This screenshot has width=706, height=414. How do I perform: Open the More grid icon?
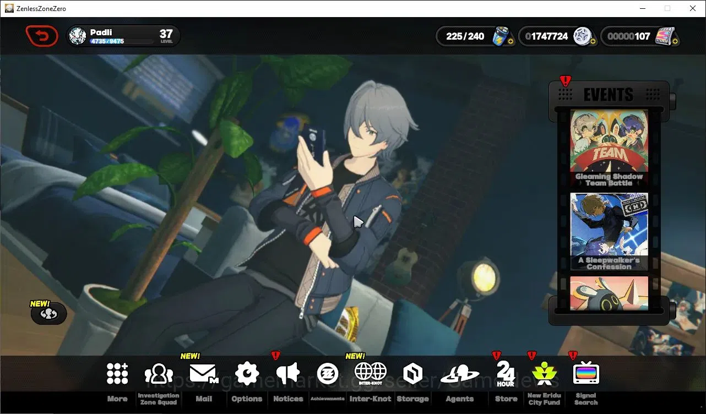(117, 374)
